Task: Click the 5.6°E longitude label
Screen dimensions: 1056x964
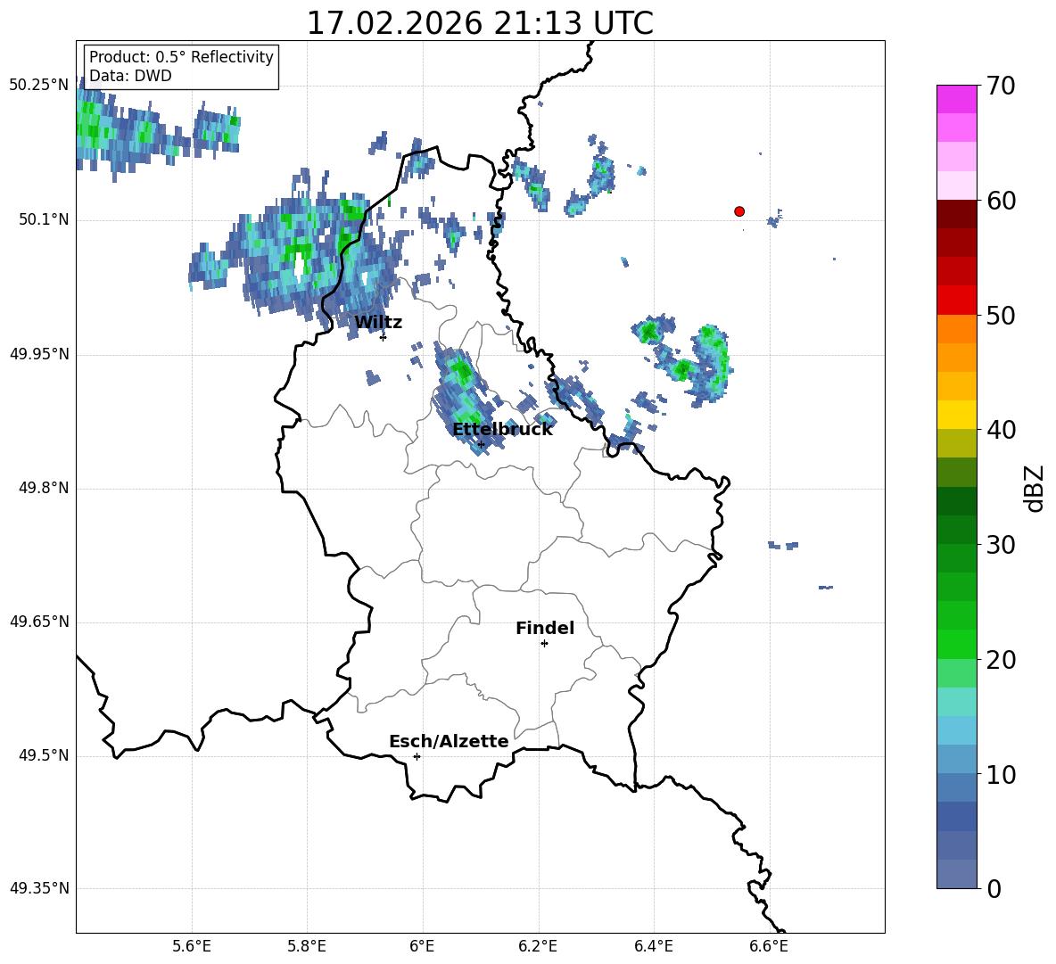Action: pos(192,946)
